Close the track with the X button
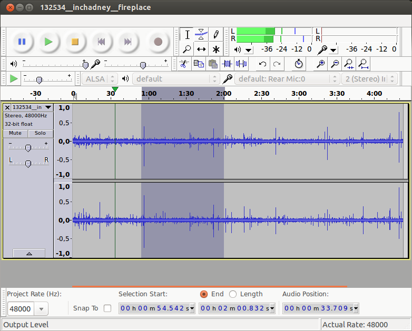412x331 pixels. (7, 107)
